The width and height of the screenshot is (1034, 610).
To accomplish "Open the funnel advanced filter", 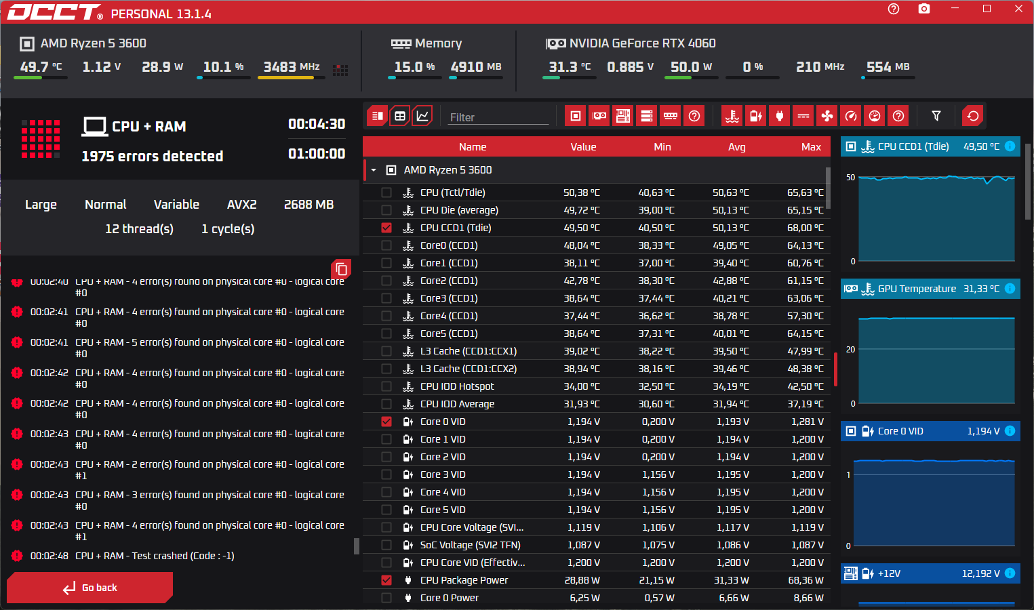I will pyautogui.click(x=936, y=116).
